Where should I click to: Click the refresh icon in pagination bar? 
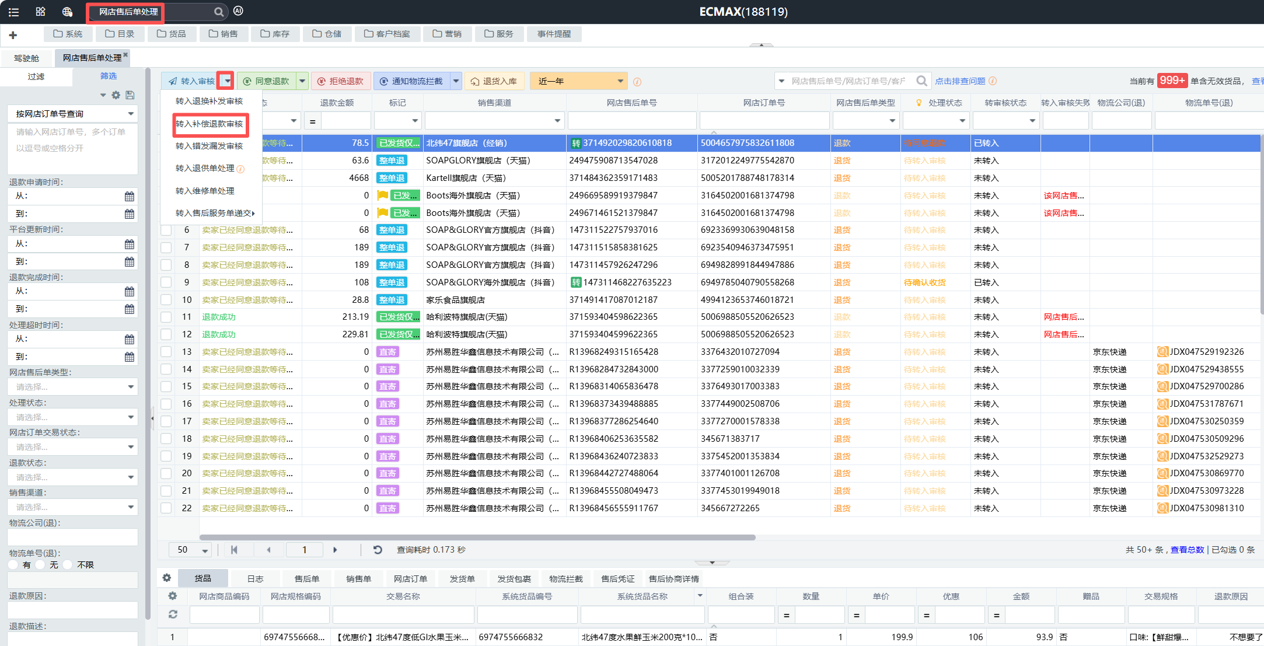click(x=378, y=550)
